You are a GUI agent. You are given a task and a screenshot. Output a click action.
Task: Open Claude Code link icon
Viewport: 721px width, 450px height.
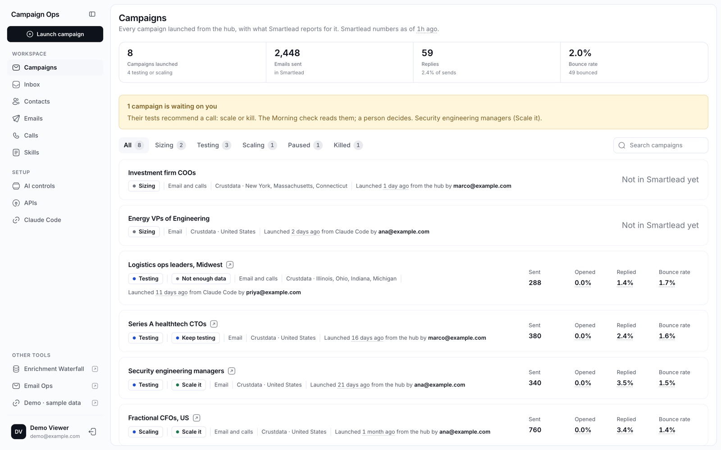pyautogui.click(x=16, y=220)
